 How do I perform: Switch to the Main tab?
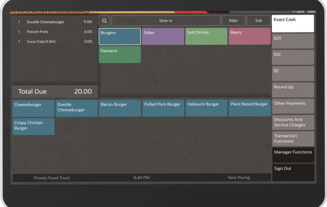[x=233, y=20]
